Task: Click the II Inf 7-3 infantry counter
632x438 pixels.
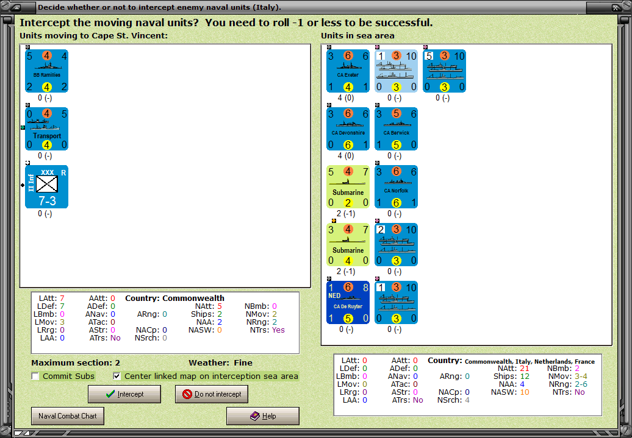Action: pos(46,186)
